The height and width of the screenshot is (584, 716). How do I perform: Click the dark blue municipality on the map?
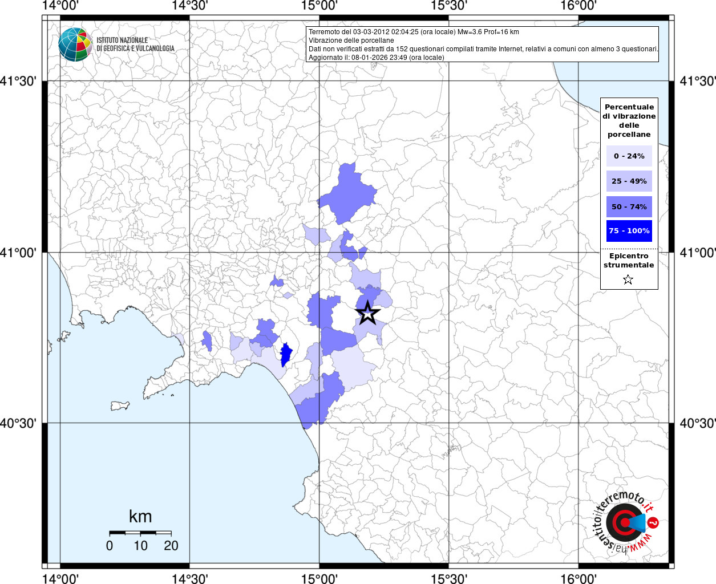point(286,355)
